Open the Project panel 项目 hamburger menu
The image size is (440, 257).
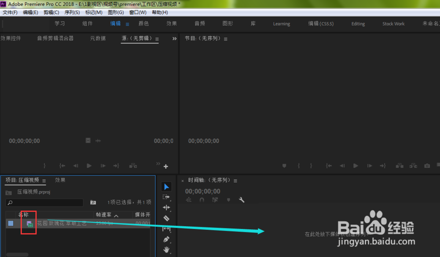click(x=44, y=181)
